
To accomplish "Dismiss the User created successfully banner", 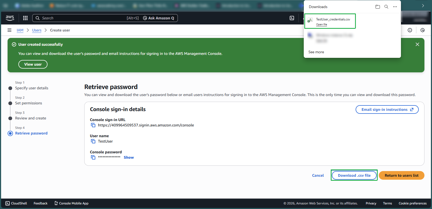I will click(x=417, y=44).
